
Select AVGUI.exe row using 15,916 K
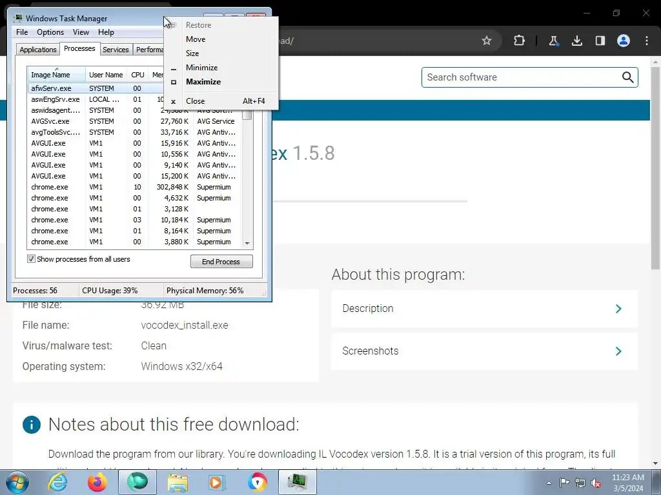(135, 143)
